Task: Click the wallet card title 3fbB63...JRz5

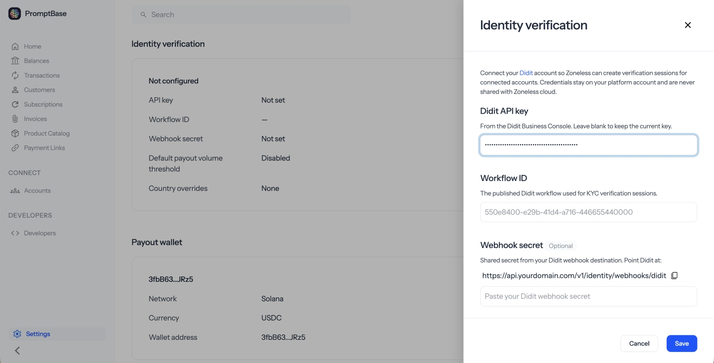Action: (171, 279)
